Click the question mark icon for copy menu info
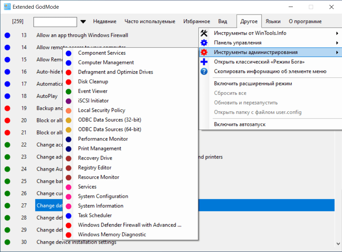342x252 pixels. coord(204,71)
